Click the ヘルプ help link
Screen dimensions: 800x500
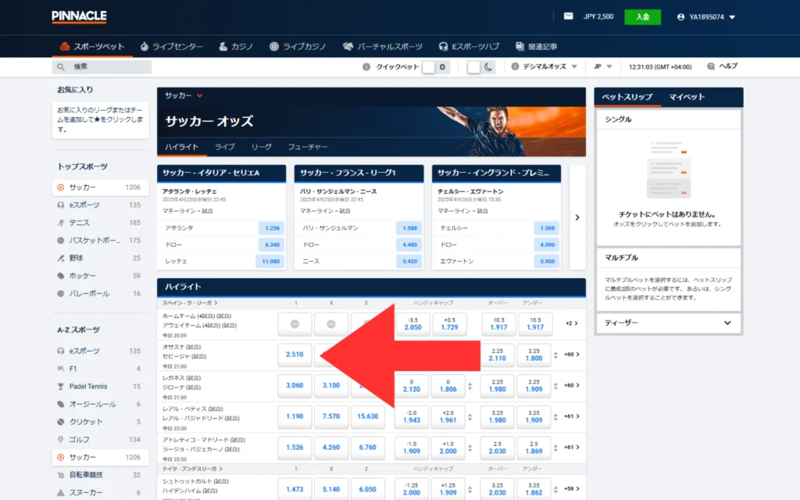pos(723,66)
